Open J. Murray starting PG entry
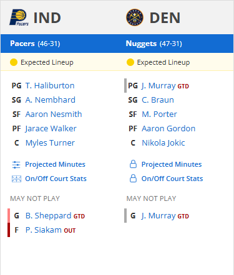Screen dimensions: 234x275 [x=158, y=86]
